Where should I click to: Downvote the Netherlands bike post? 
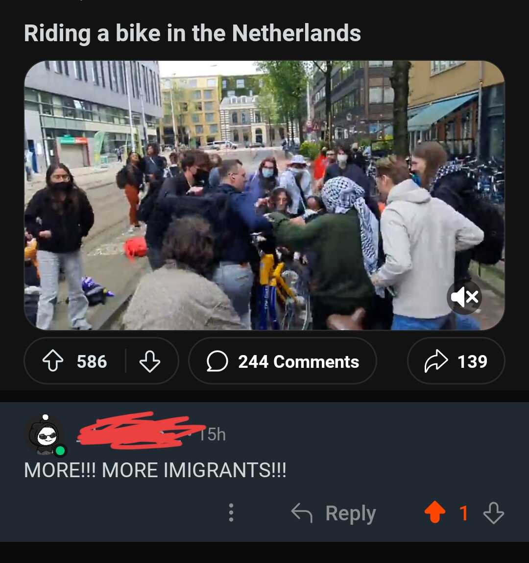[x=149, y=361]
